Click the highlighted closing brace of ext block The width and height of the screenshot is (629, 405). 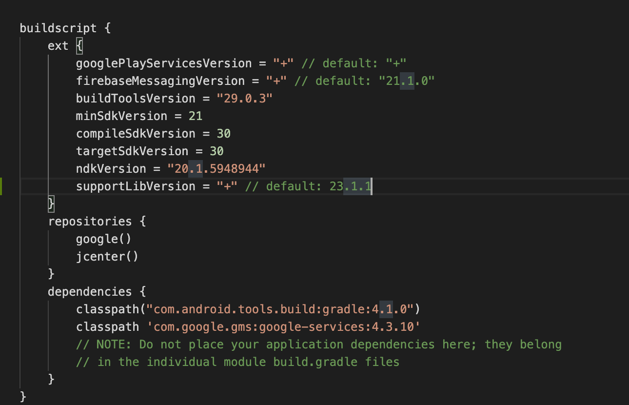tap(51, 203)
